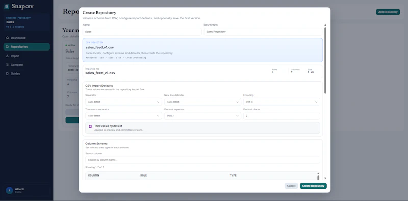The height and width of the screenshot is (201, 408).
Task: Open Dashboard in the sidebar
Action: (x=27, y=38)
